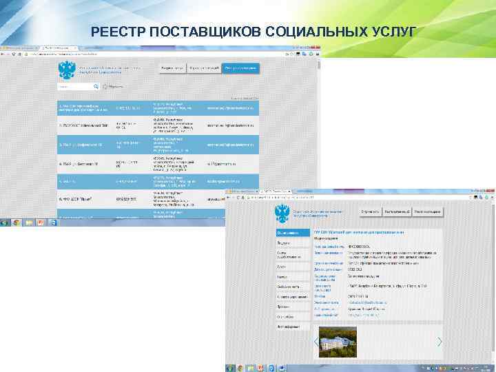Click the search magnifier icon in list window
Image resolution: width=496 pixels, height=372 pixels.
tap(96, 86)
